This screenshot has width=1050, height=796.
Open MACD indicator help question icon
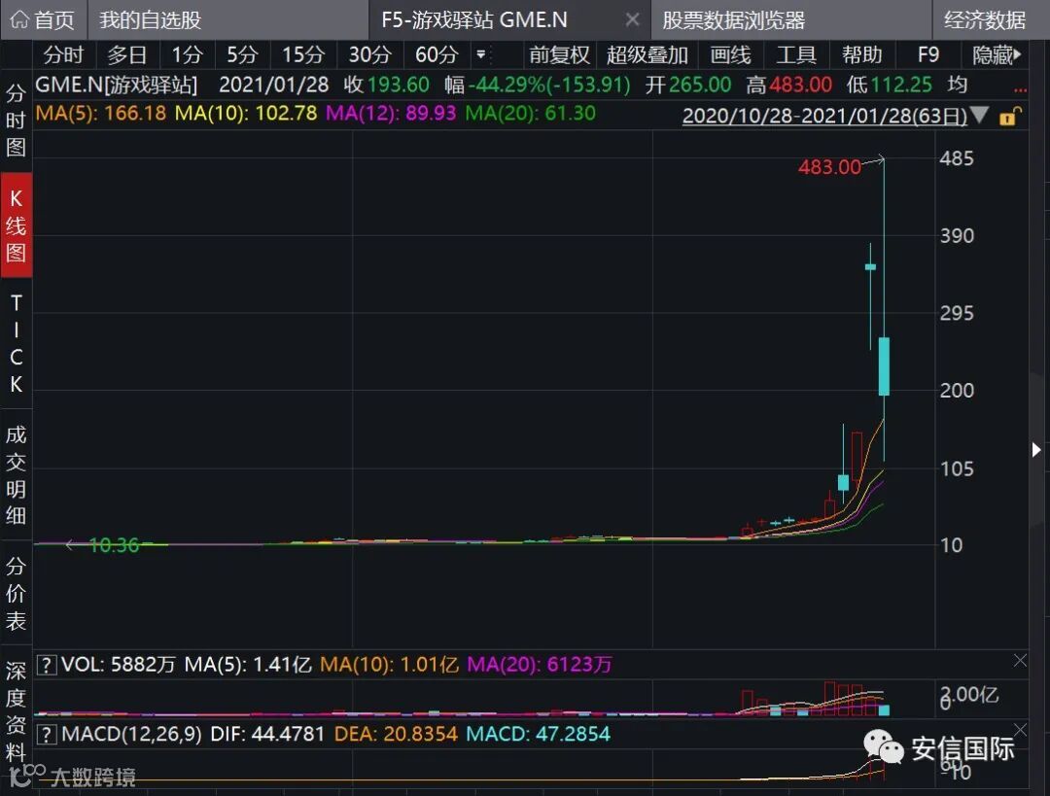pos(46,735)
